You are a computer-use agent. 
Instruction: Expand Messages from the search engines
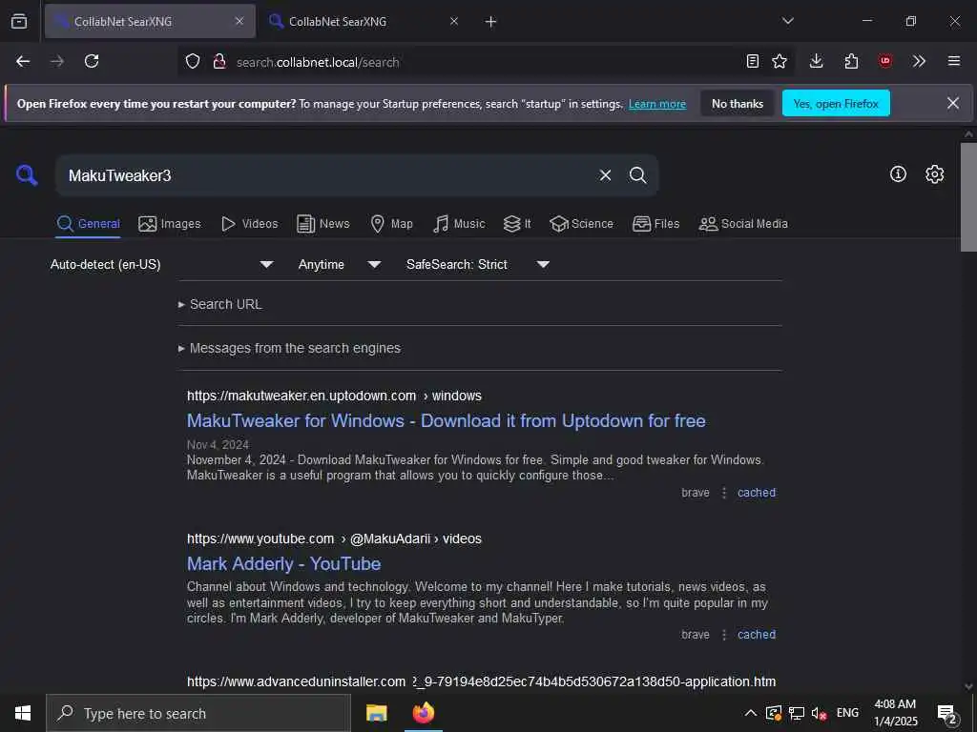click(x=290, y=348)
